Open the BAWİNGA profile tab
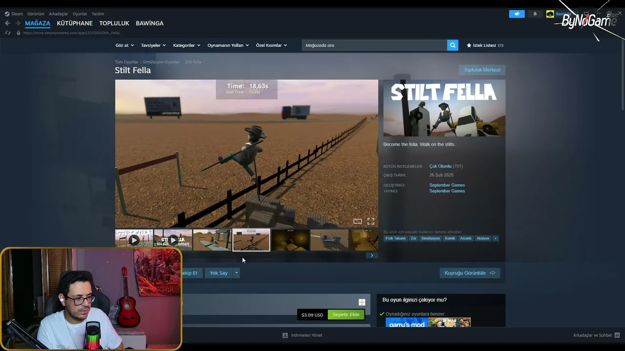Viewport: 625px width, 351px height. click(x=149, y=23)
